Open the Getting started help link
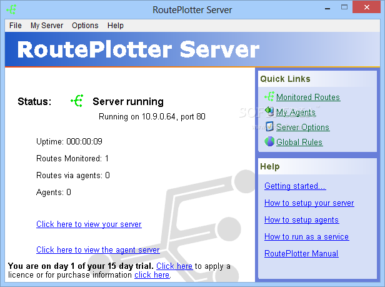The width and height of the screenshot is (385, 287). point(295,186)
